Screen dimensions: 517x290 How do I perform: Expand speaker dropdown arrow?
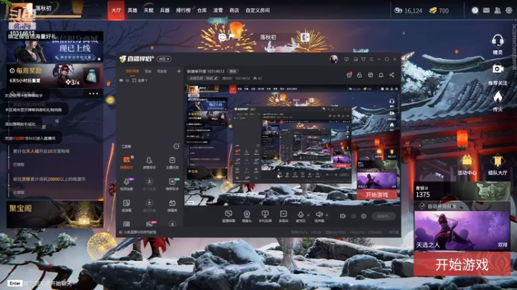pos(327,215)
